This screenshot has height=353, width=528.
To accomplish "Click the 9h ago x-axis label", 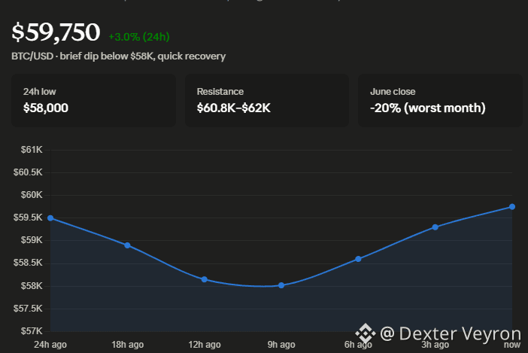I will [x=281, y=345].
